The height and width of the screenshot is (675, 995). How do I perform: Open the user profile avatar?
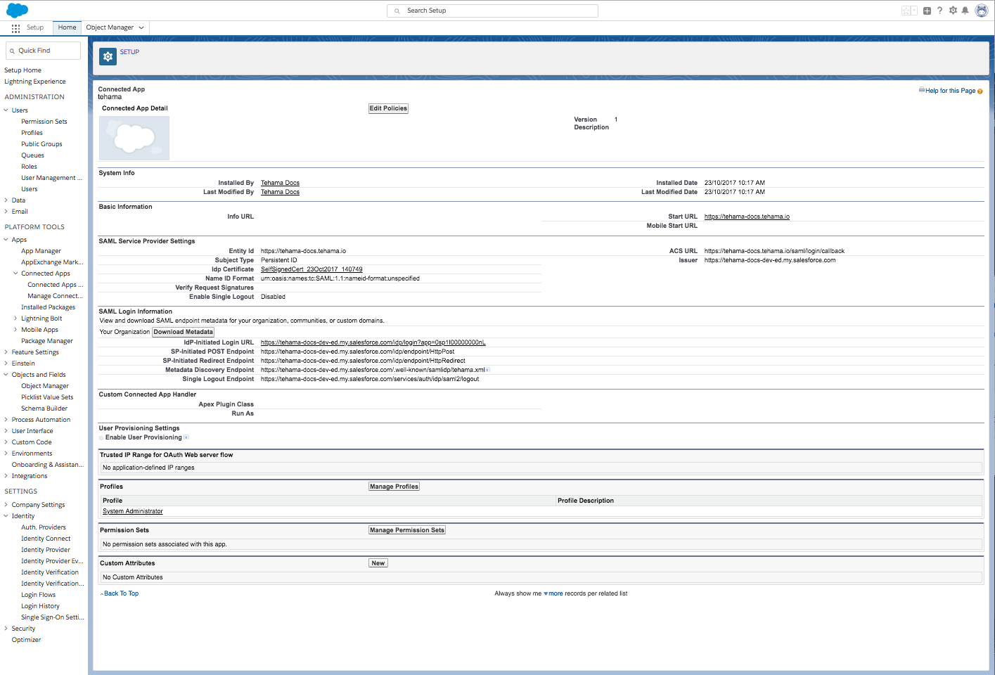982,11
